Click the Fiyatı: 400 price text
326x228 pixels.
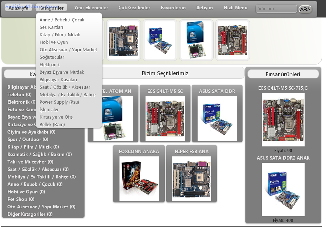point(283,220)
